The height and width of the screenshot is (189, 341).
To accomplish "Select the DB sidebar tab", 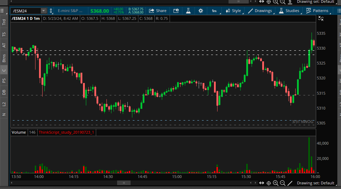I will (4, 92).
